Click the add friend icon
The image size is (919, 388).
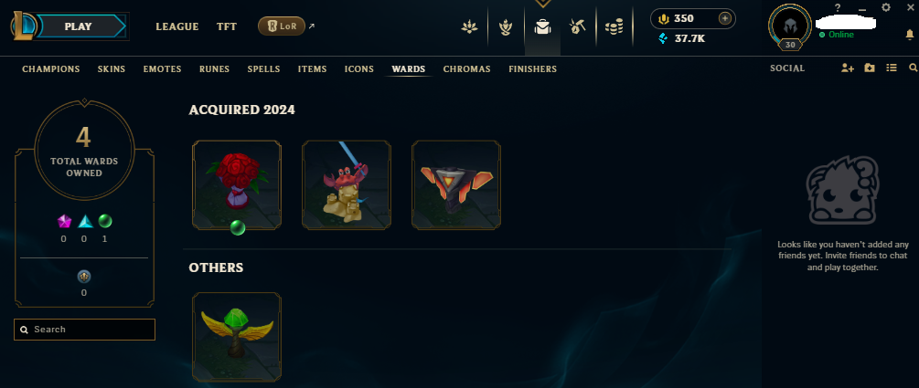click(848, 68)
